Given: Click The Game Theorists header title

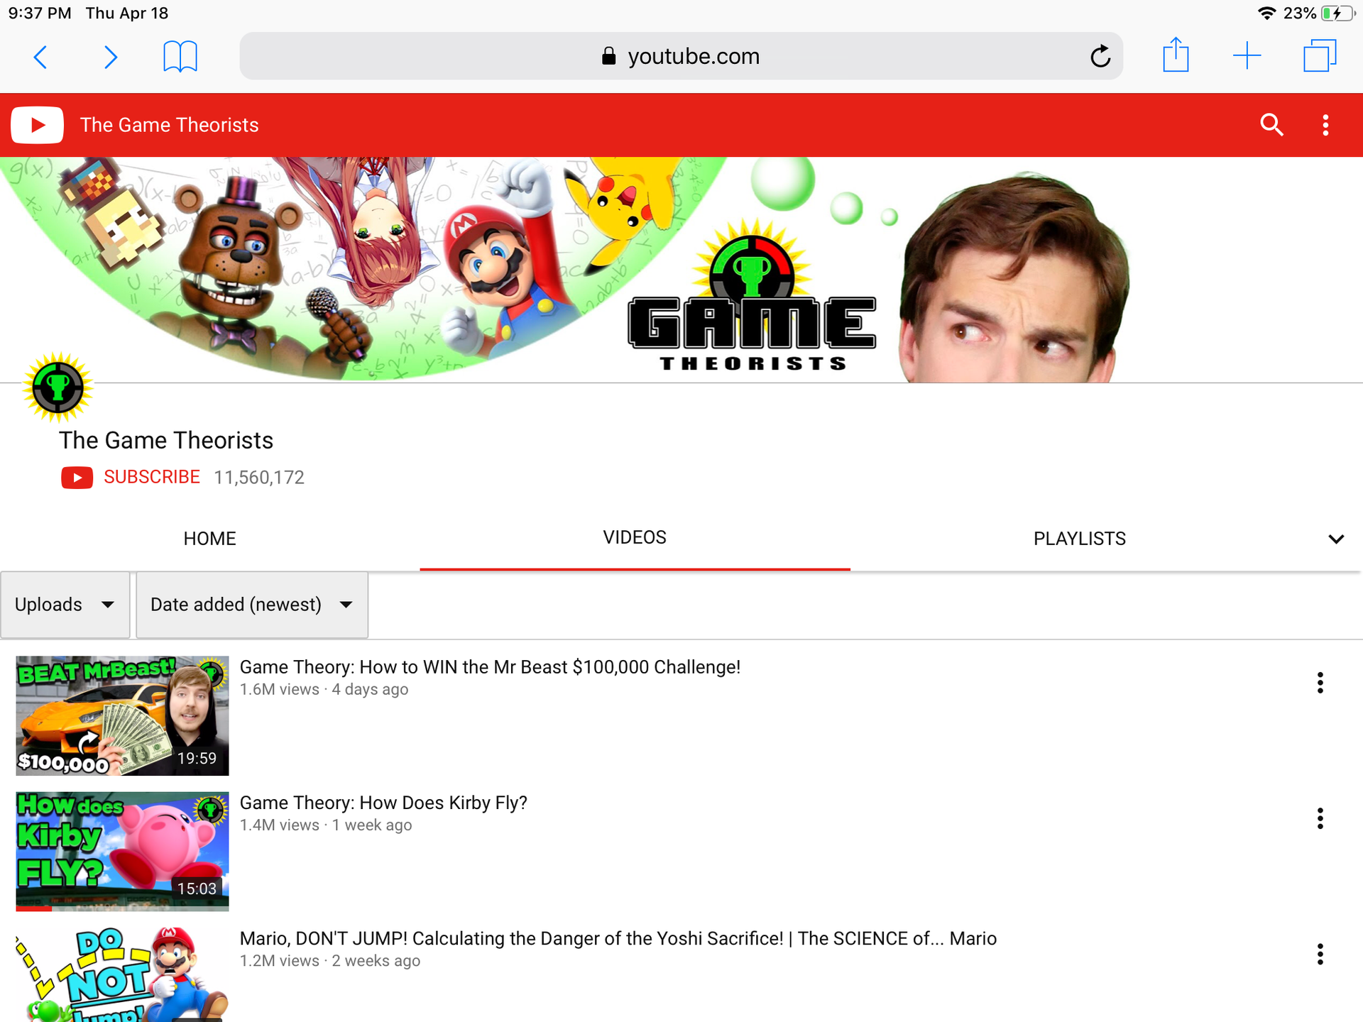Looking at the screenshot, I should tap(169, 125).
